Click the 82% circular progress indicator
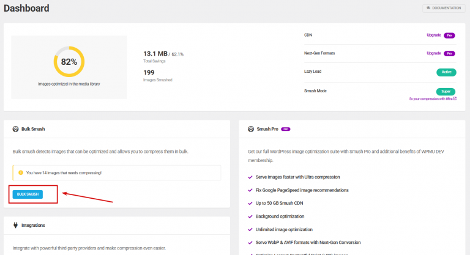The image size is (470, 255). (x=69, y=62)
